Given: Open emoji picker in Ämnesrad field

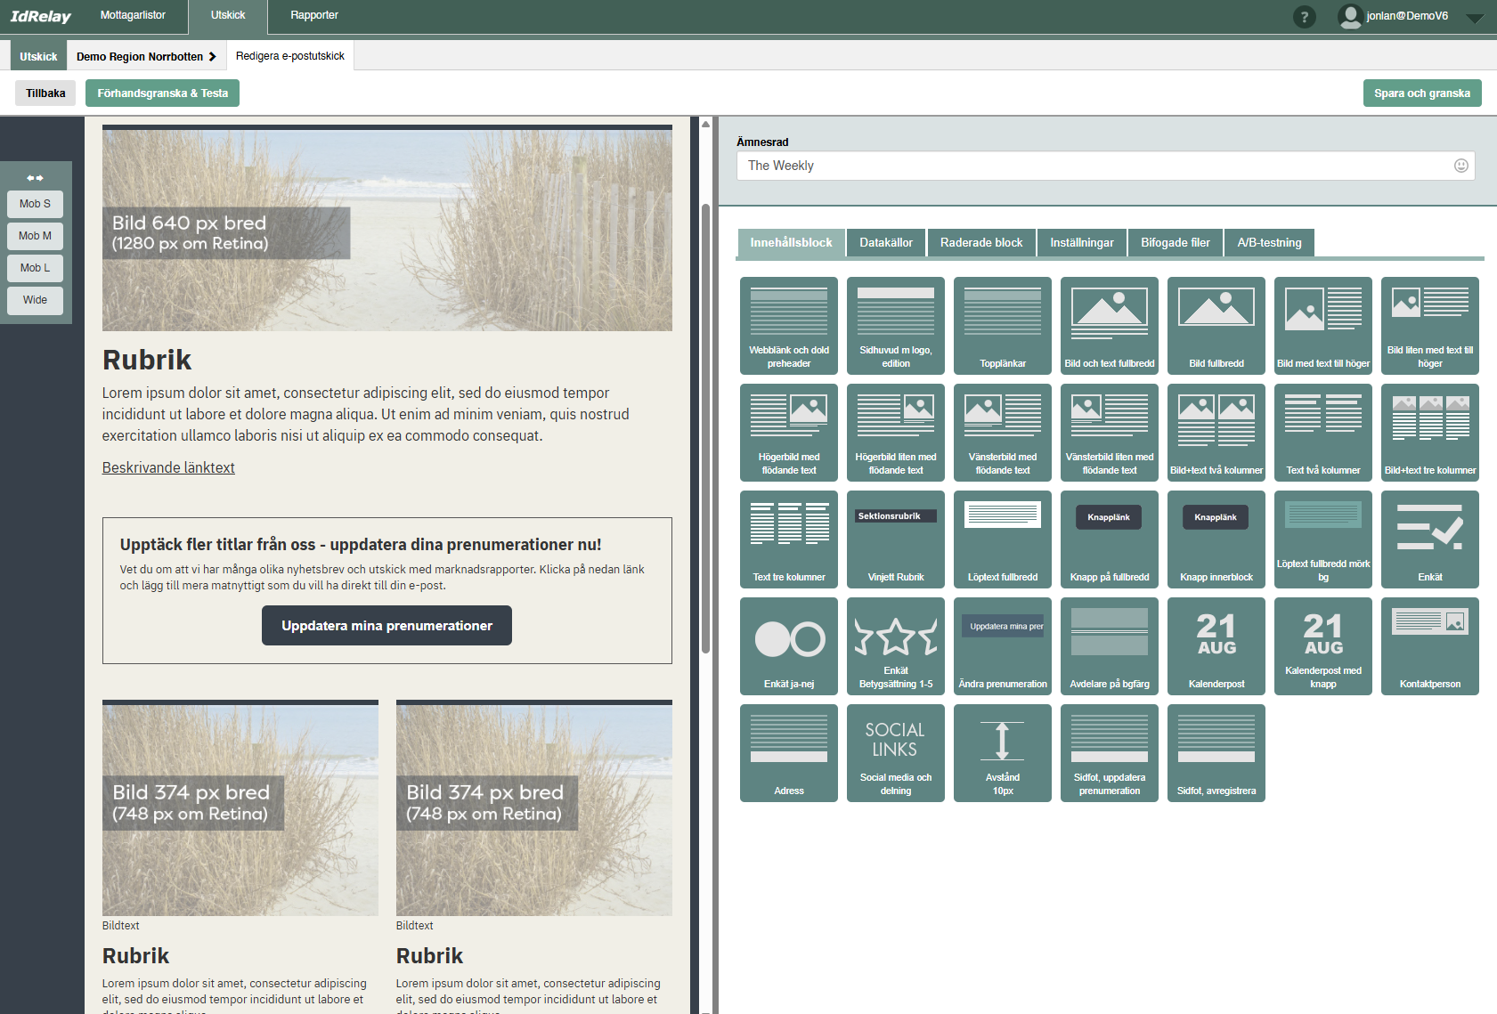Looking at the screenshot, I should coord(1460,166).
